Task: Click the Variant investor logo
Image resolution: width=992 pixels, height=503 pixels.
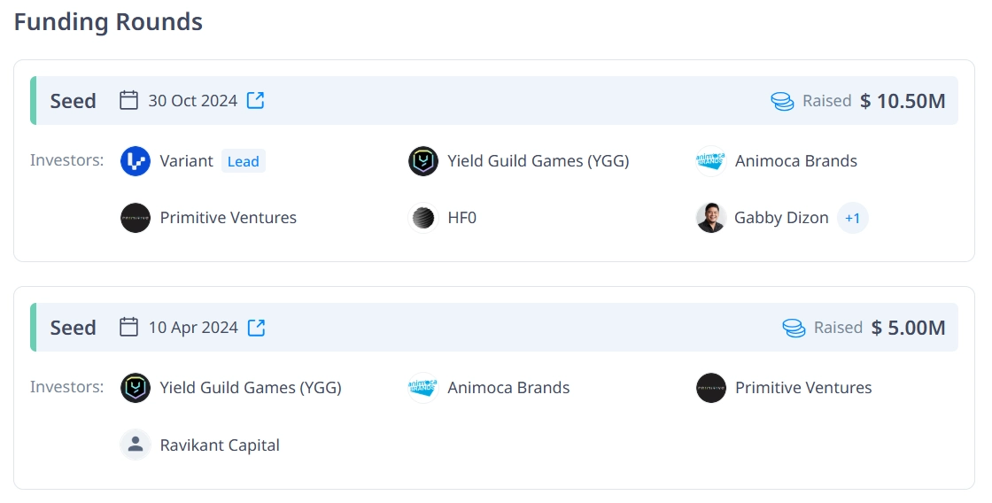Action: [136, 161]
